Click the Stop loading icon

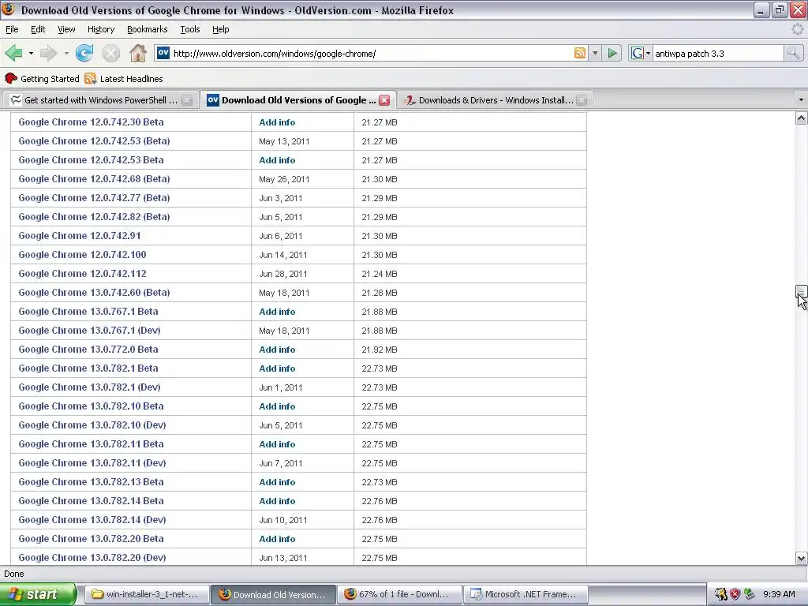pyautogui.click(x=110, y=53)
